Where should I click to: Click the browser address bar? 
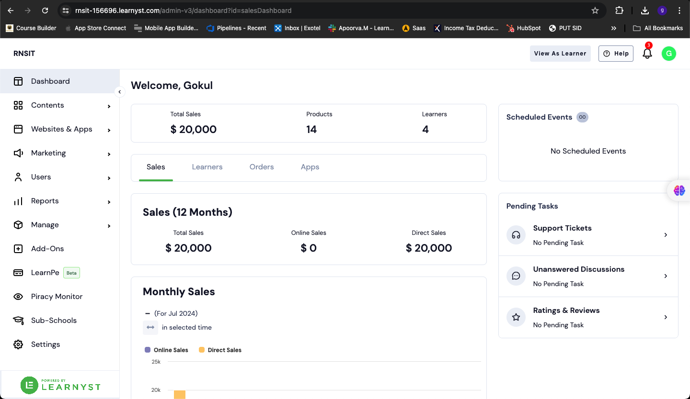pos(331,11)
